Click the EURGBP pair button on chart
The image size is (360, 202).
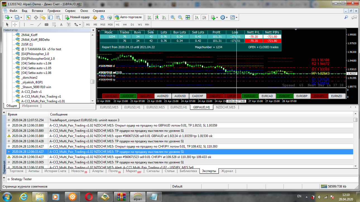[302, 96]
